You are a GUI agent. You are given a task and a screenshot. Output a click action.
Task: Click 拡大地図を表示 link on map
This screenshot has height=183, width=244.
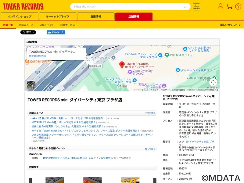coord(38,56)
